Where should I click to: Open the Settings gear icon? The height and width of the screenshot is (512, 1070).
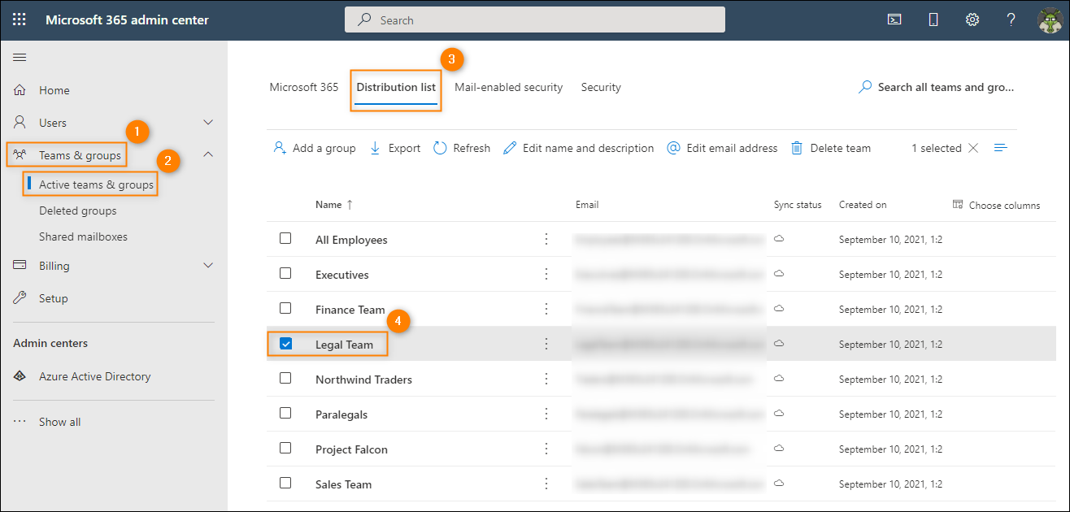(972, 20)
